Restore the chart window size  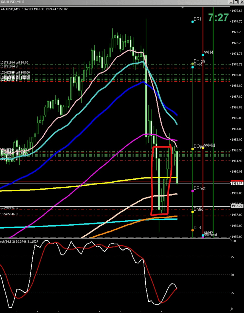236,2
